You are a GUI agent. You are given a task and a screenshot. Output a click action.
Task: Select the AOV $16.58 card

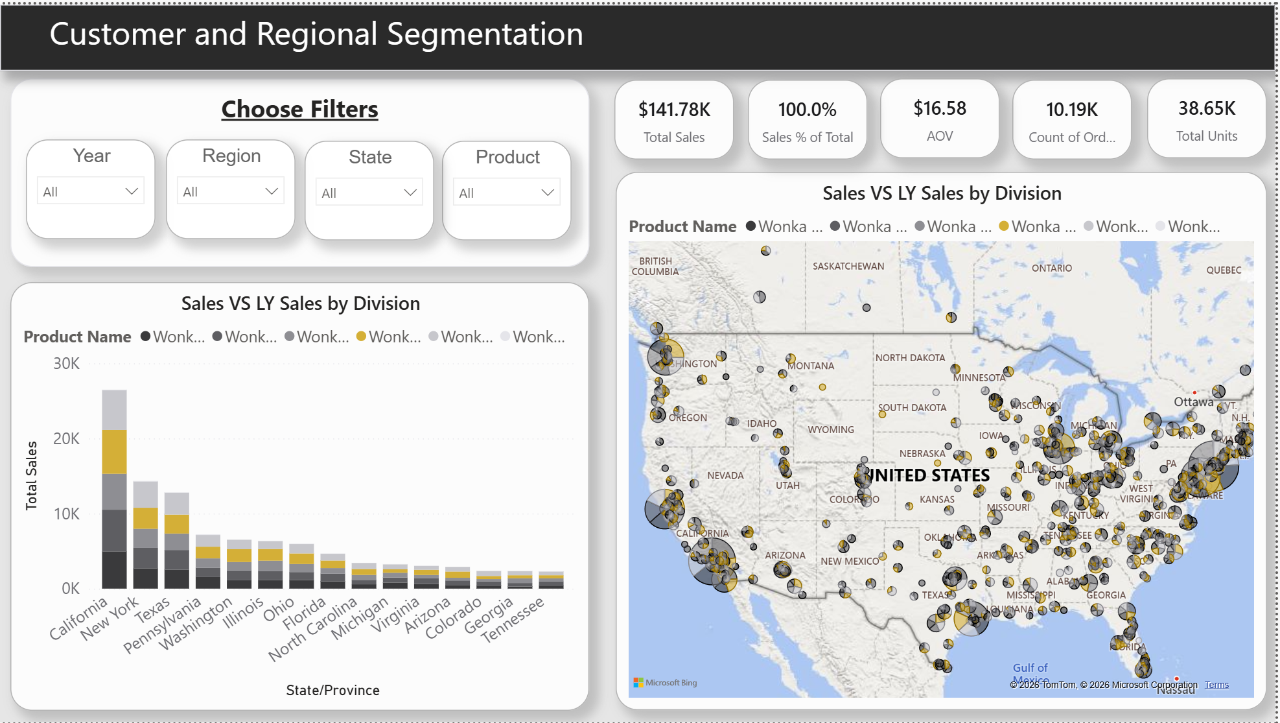pyautogui.click(x=940, y=119)
